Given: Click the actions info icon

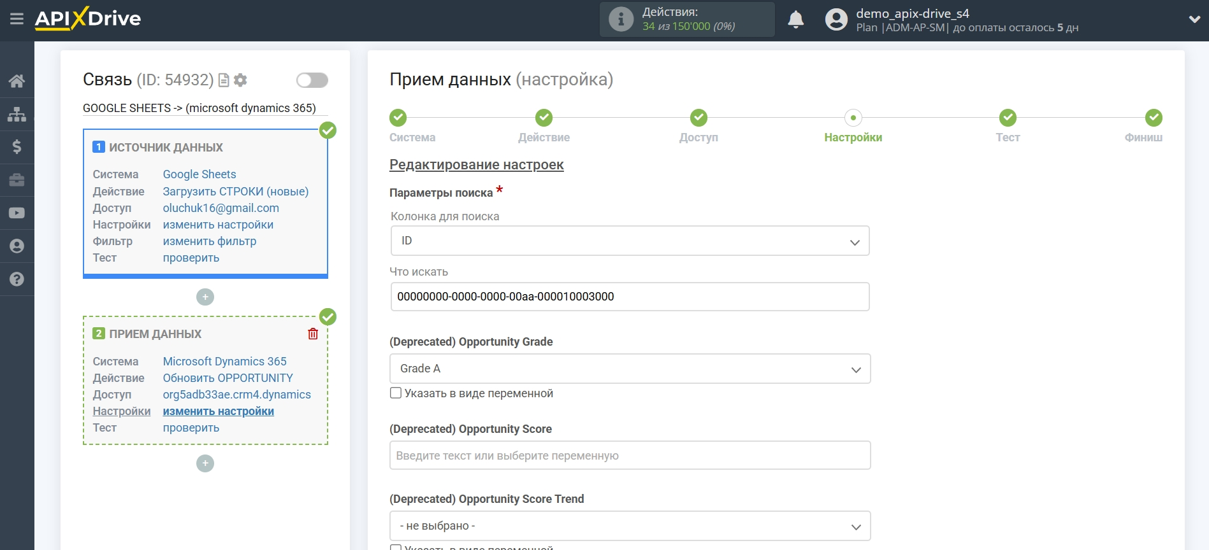Looking at the screenshot, I should (621, 19).
